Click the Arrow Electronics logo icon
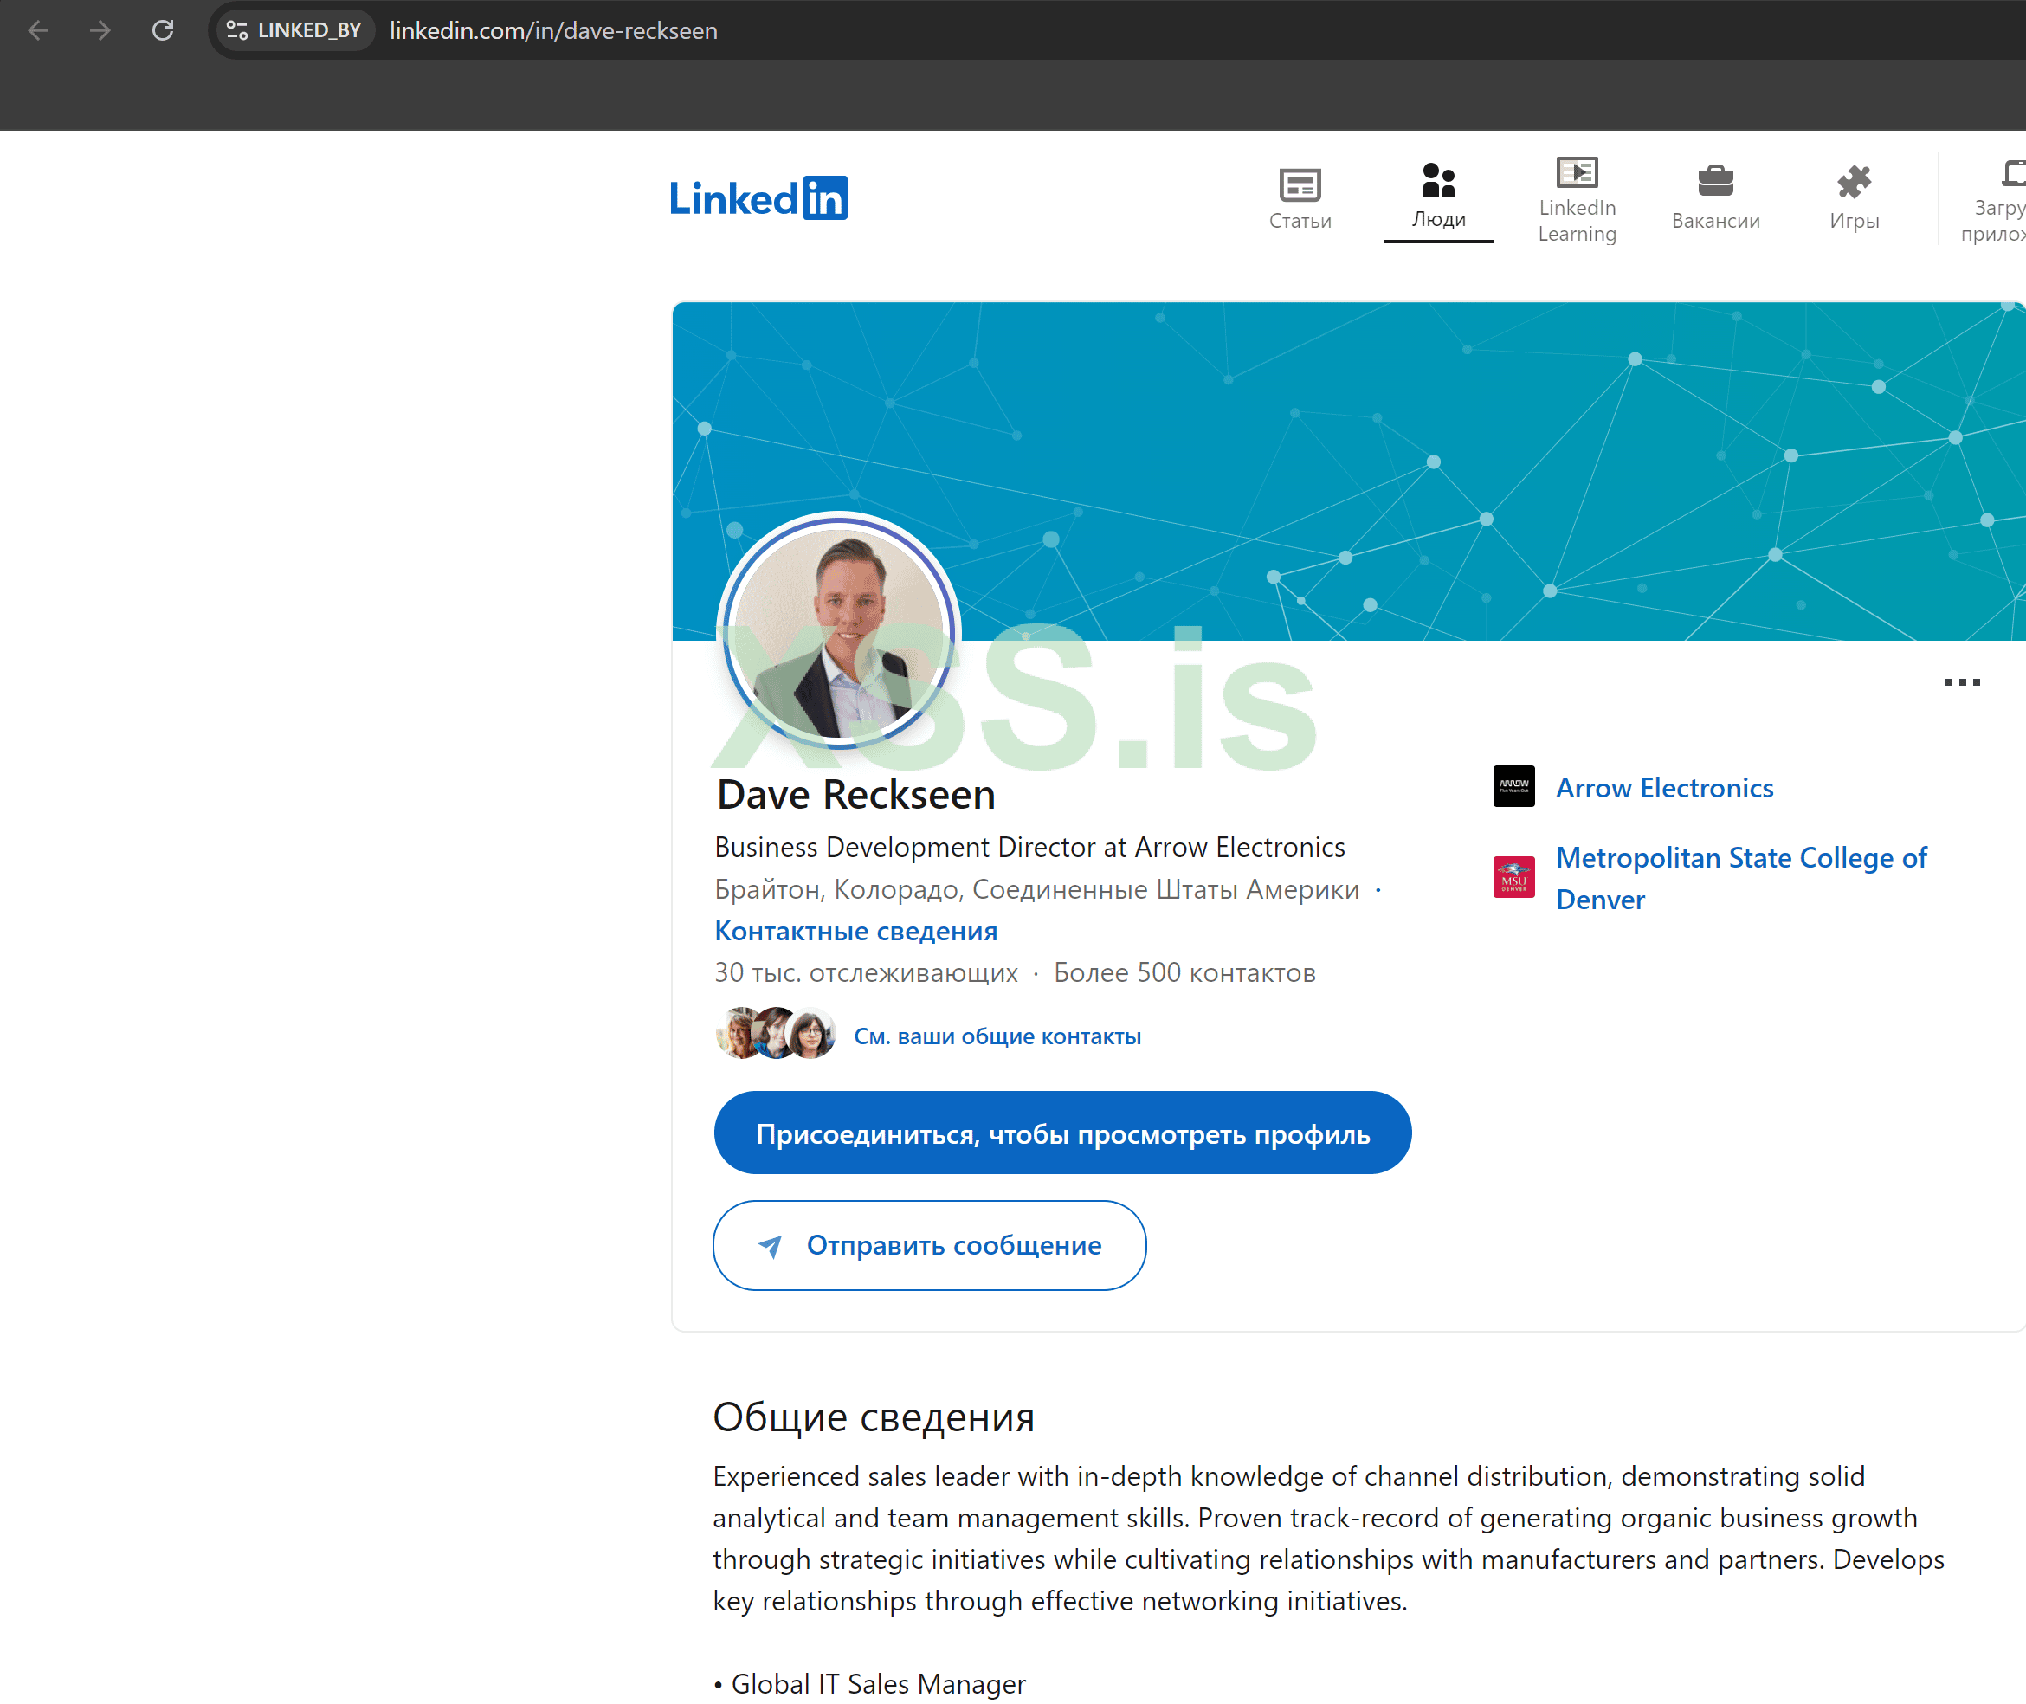The image size is (2026, 1704). tap(1513, 786)
